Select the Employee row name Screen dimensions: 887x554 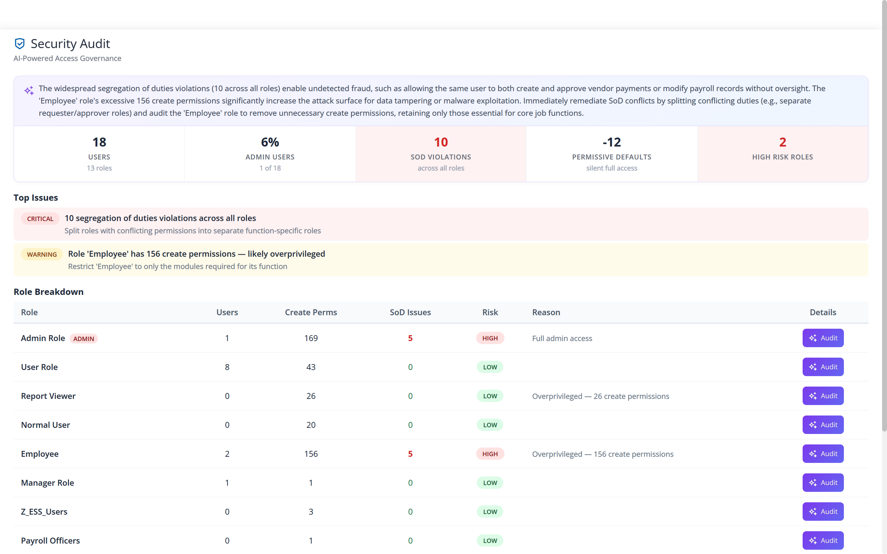tap(40, 454)
